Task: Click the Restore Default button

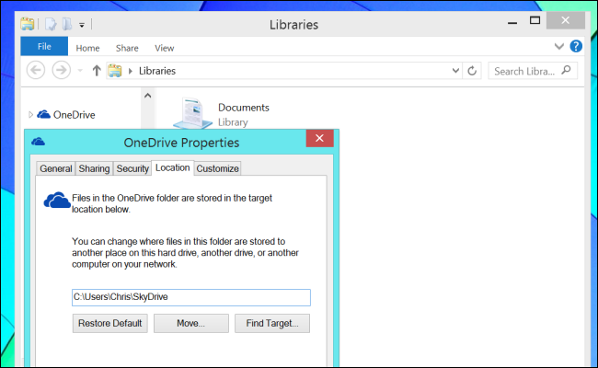Action: (x=109, y=324)
